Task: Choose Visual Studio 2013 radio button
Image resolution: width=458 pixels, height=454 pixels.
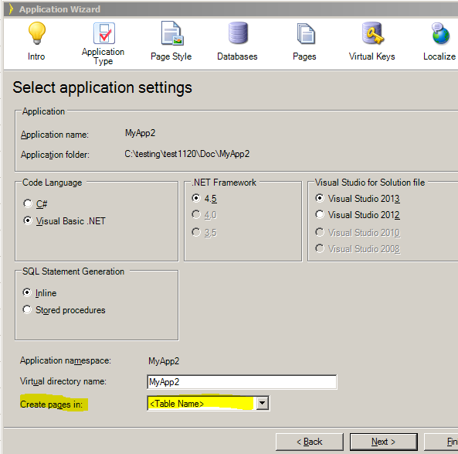Action: 320,198
